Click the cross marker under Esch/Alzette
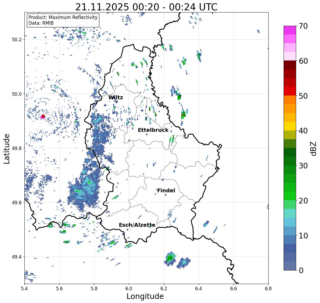320x303 pixels. pos(127,229)
